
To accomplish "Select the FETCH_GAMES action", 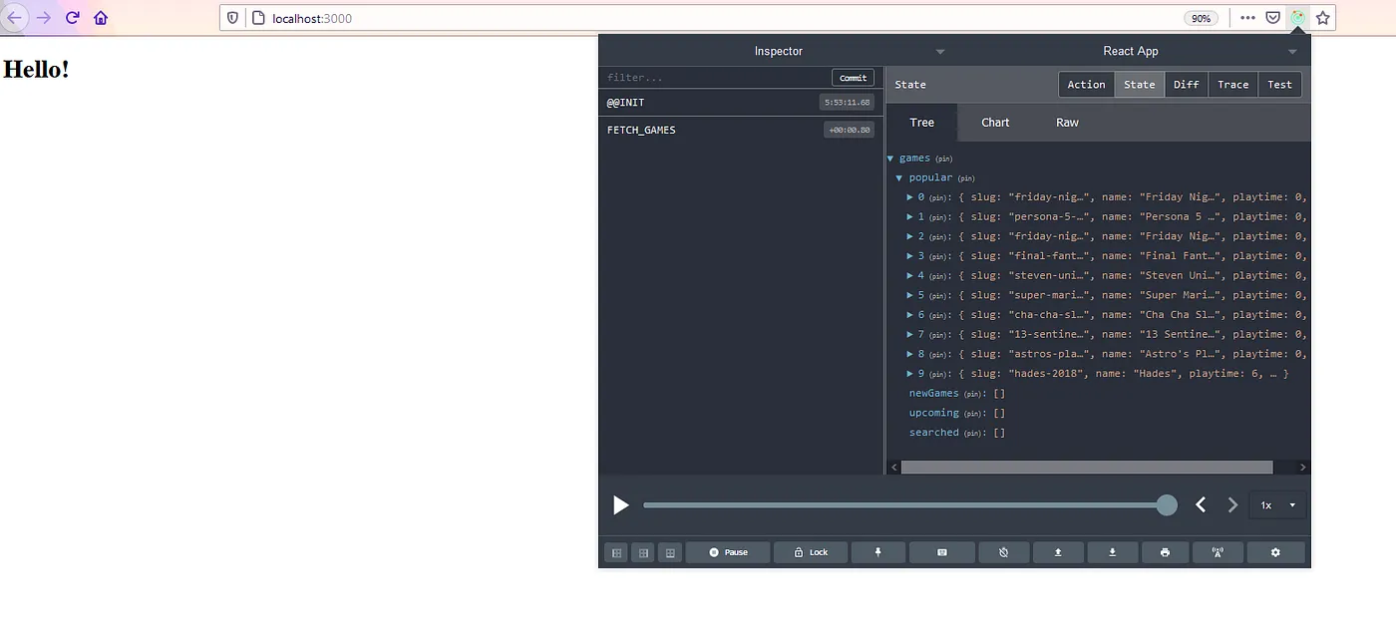I will [x=741, y=130].
